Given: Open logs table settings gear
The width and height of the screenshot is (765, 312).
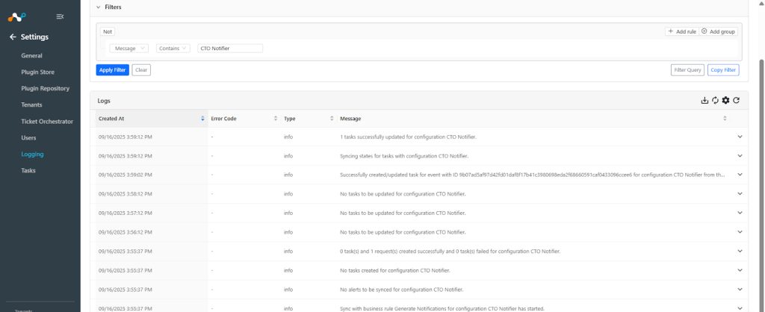Looking at the screenshot, I should pyautogui.click(x=726, y=101).
